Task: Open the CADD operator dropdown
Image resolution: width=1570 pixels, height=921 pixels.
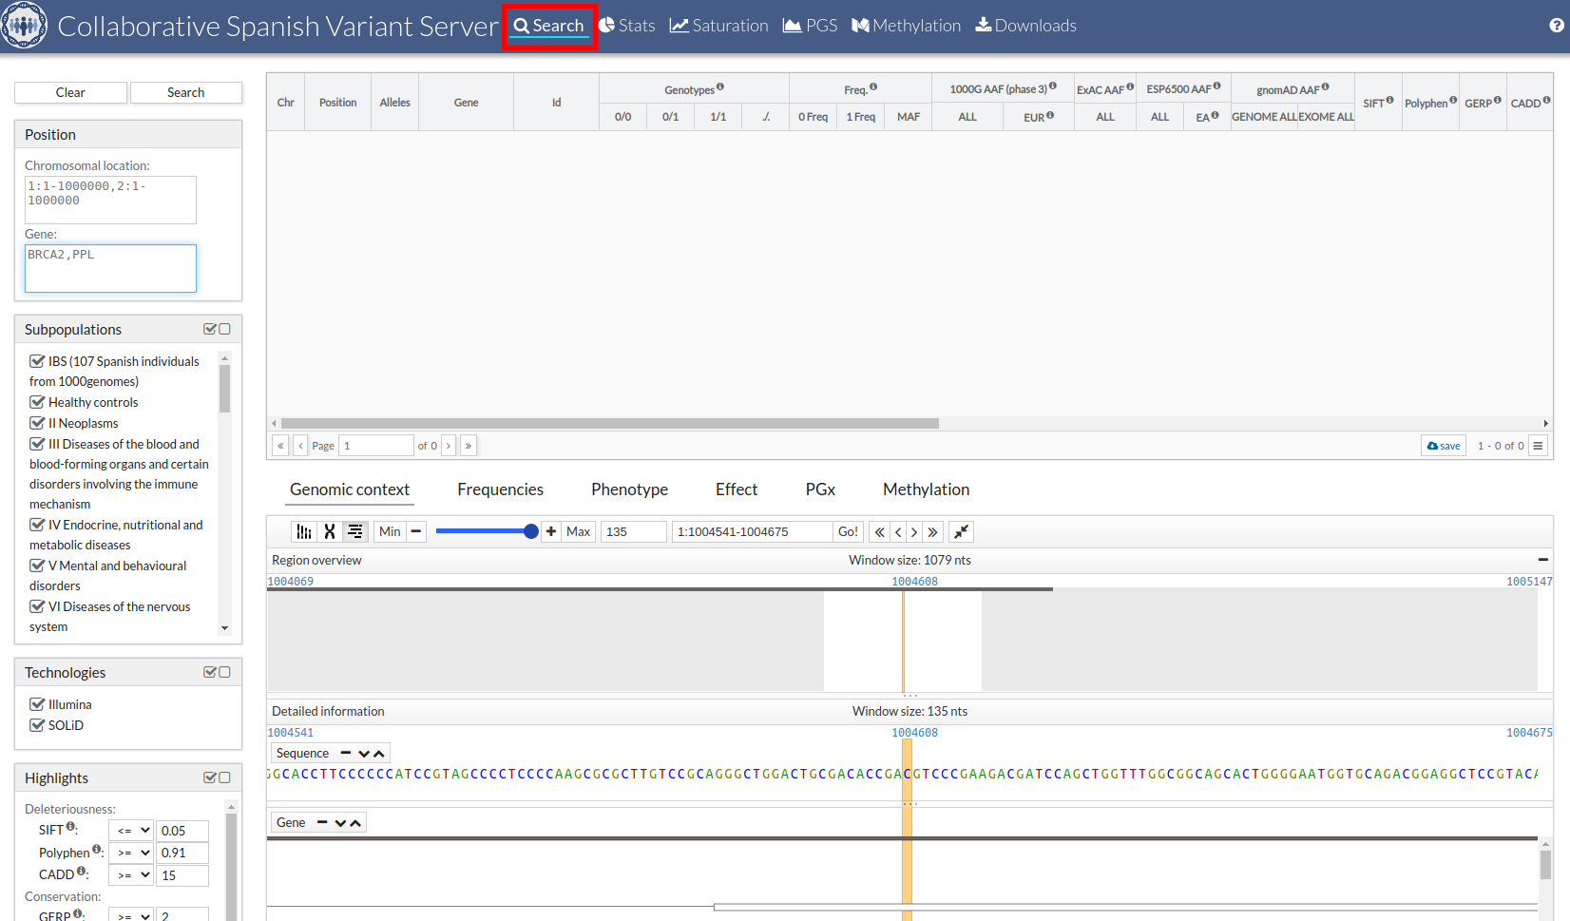Action: pos(131,875)
